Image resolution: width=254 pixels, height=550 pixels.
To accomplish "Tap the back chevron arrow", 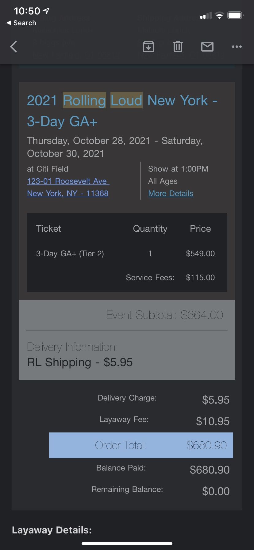I will (13, 47).
